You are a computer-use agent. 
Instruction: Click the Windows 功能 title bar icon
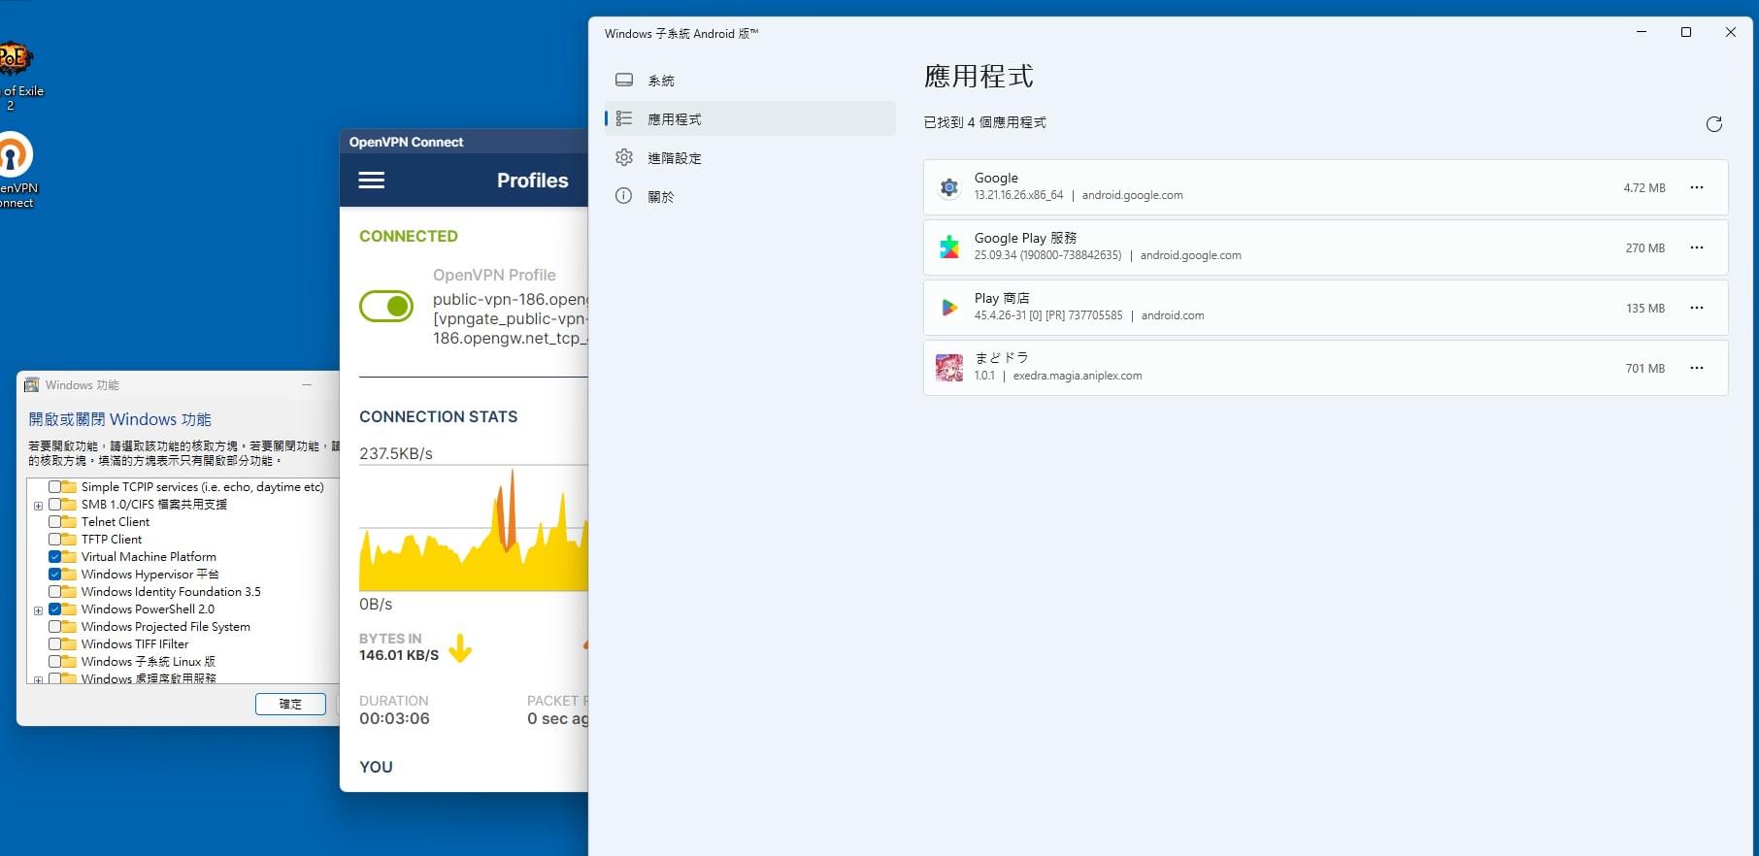click(32, 385)
